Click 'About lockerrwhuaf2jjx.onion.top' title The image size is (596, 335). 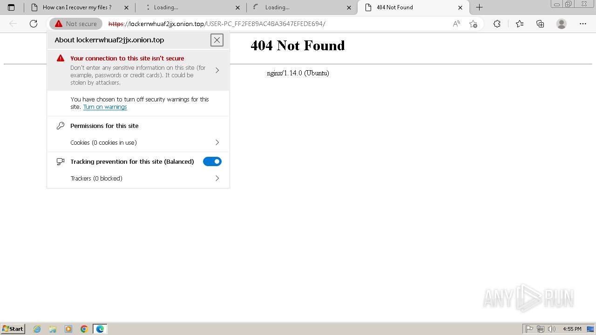109,40
